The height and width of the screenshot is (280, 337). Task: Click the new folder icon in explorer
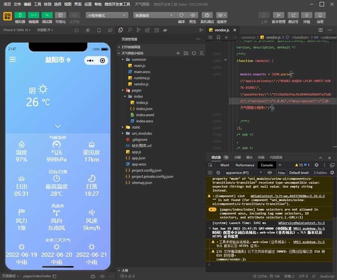186,53
